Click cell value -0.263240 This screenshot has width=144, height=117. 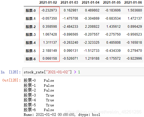70,43
